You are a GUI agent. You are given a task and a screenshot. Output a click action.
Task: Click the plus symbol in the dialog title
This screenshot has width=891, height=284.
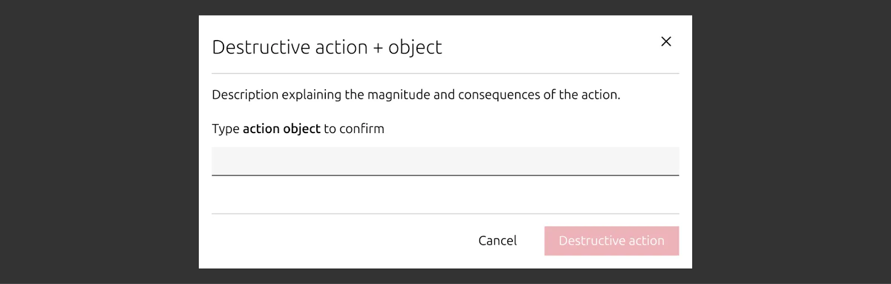(378, 48)
